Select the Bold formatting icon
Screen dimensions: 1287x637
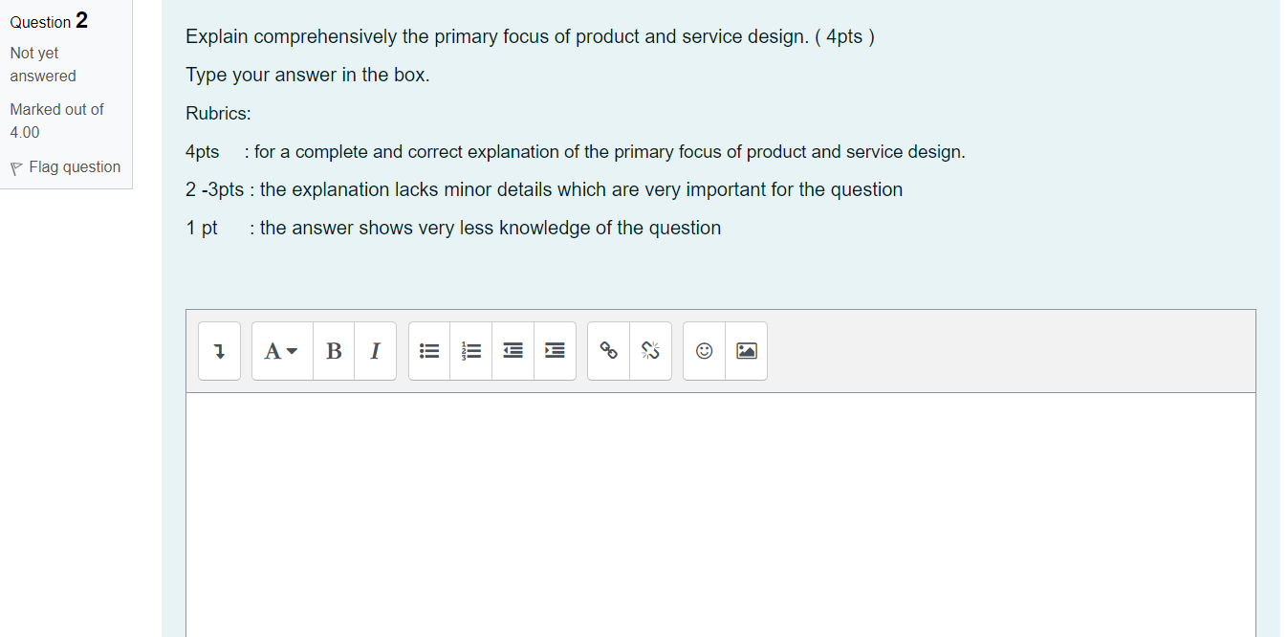tap(333, 351)
